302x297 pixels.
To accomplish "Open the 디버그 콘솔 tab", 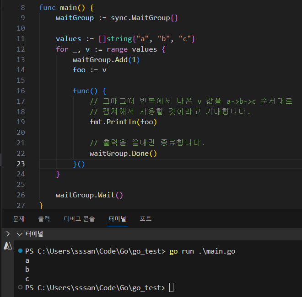I will [x=79, y=219].
